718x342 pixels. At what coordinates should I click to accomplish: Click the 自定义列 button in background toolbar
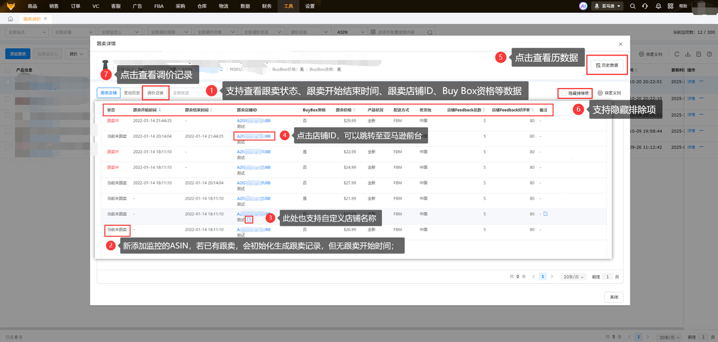[651, 54]
